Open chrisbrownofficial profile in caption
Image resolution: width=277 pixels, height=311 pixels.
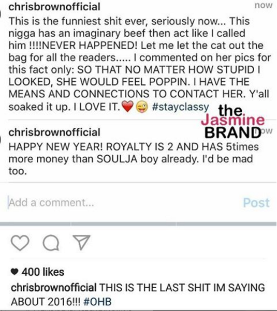pyautogui.click(x=53, y=288)
